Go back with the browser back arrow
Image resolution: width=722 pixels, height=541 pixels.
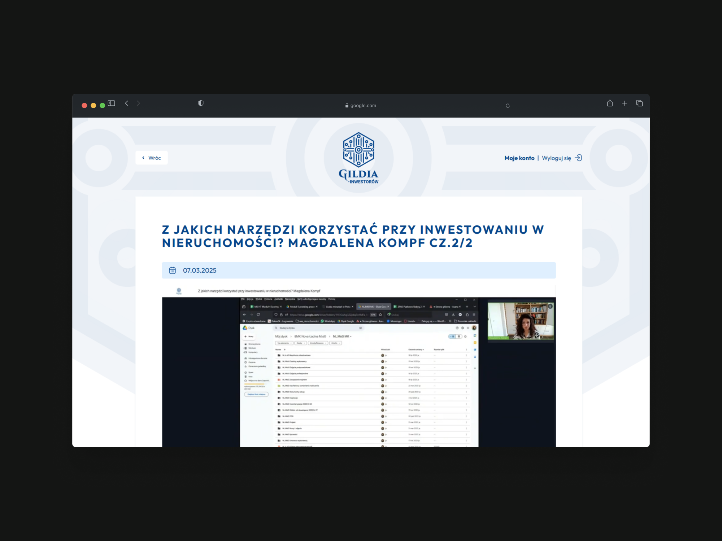[127, 103]
